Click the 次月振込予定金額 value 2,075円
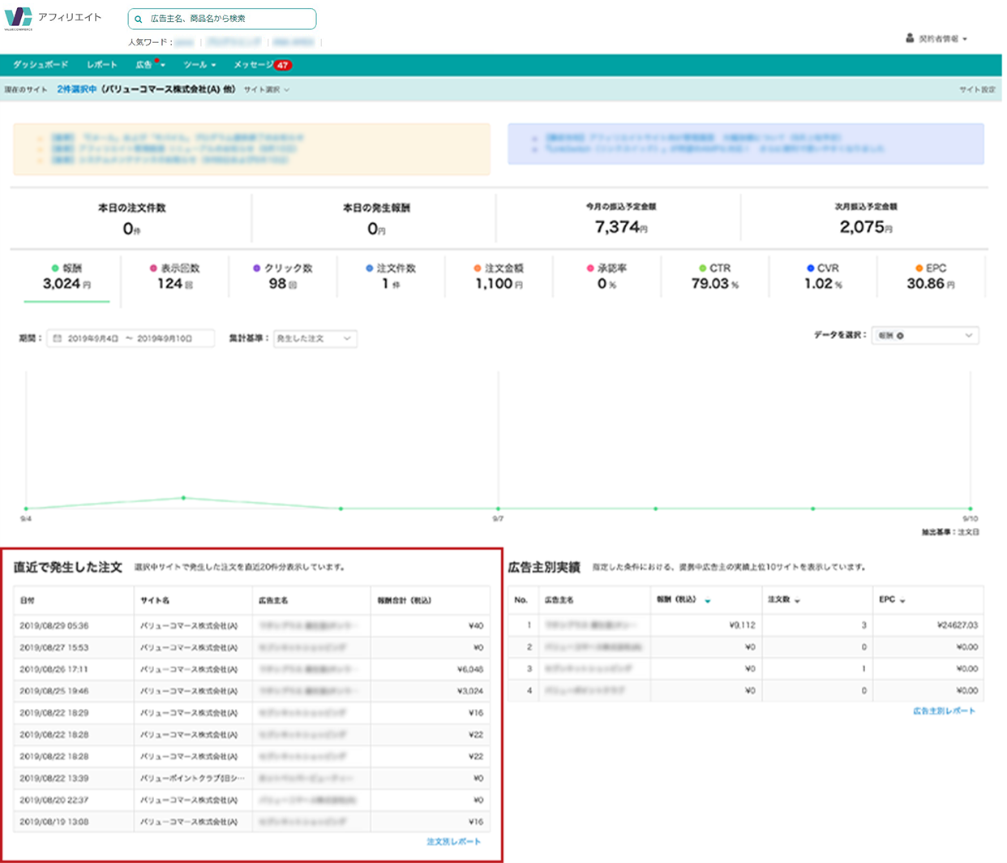 866,227
